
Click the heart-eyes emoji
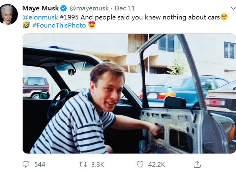pos(92,25)
